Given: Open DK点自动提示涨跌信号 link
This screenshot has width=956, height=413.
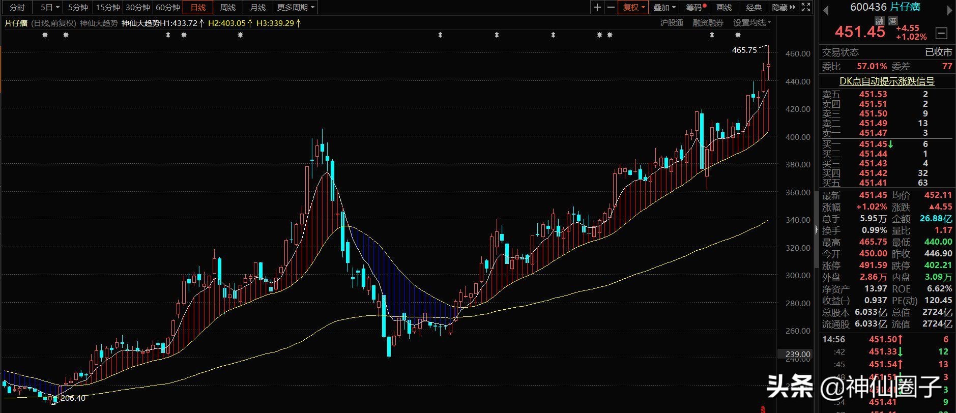Looking at the screenshot, I should point(887,81).
